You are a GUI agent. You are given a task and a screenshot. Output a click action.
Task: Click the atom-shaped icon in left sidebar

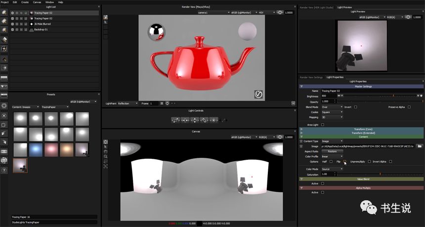coord(4,105)
